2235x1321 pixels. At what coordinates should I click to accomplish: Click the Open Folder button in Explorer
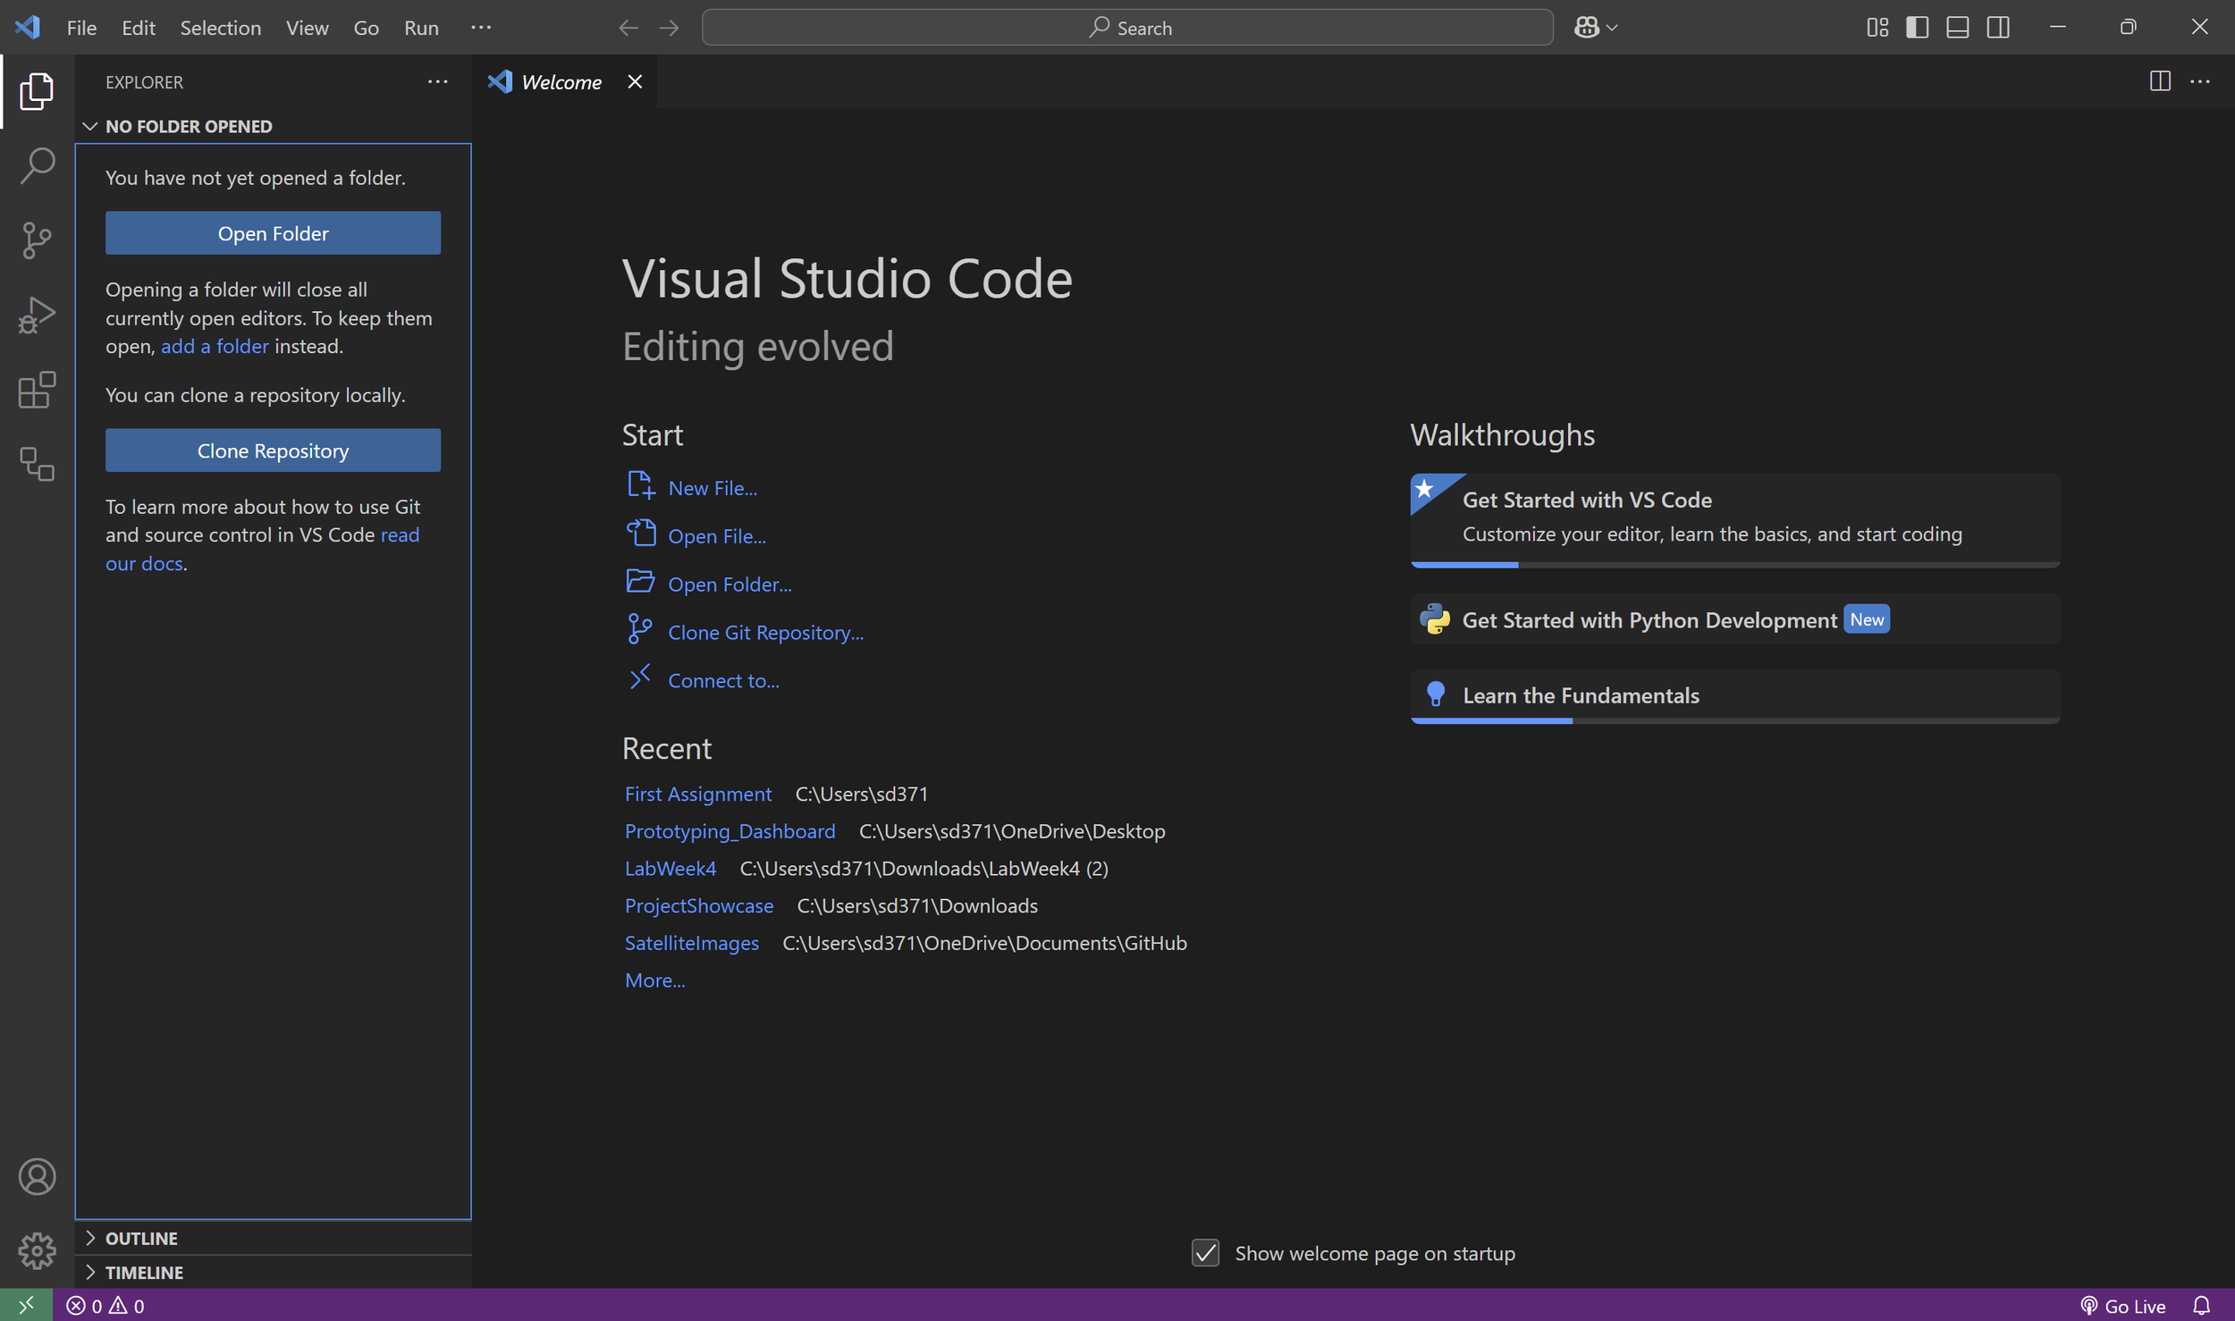point(273,233)
